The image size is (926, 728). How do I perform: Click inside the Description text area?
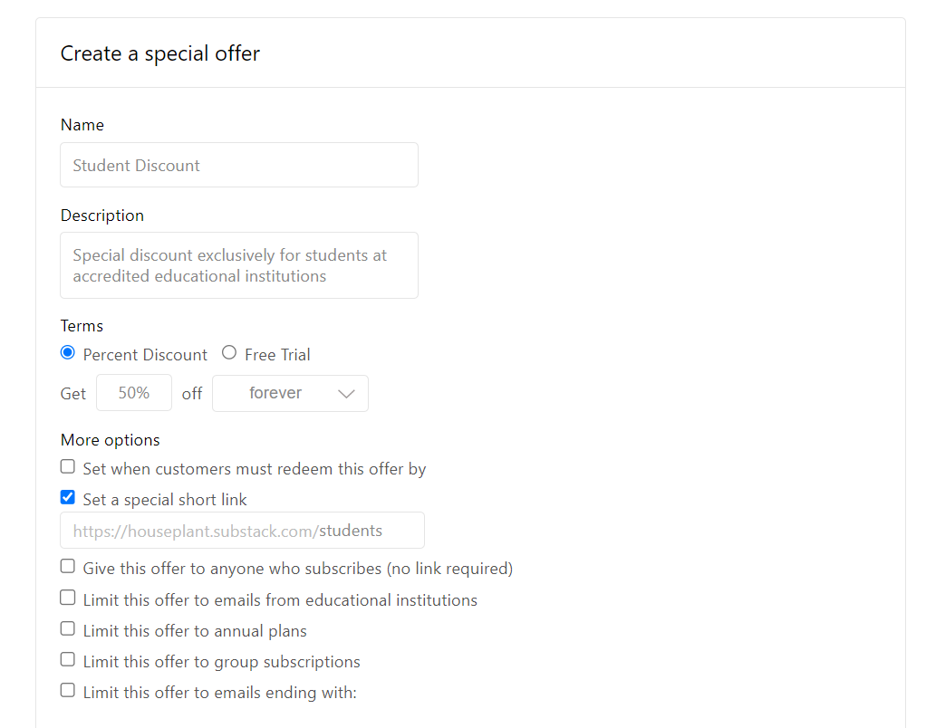click(238, 264)
